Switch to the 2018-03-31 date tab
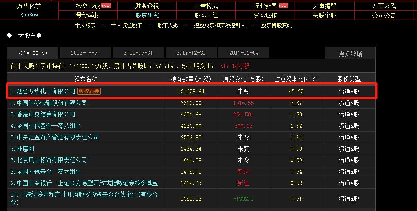Viewport: 417px width, 211px height. click(x=138, y=53)
